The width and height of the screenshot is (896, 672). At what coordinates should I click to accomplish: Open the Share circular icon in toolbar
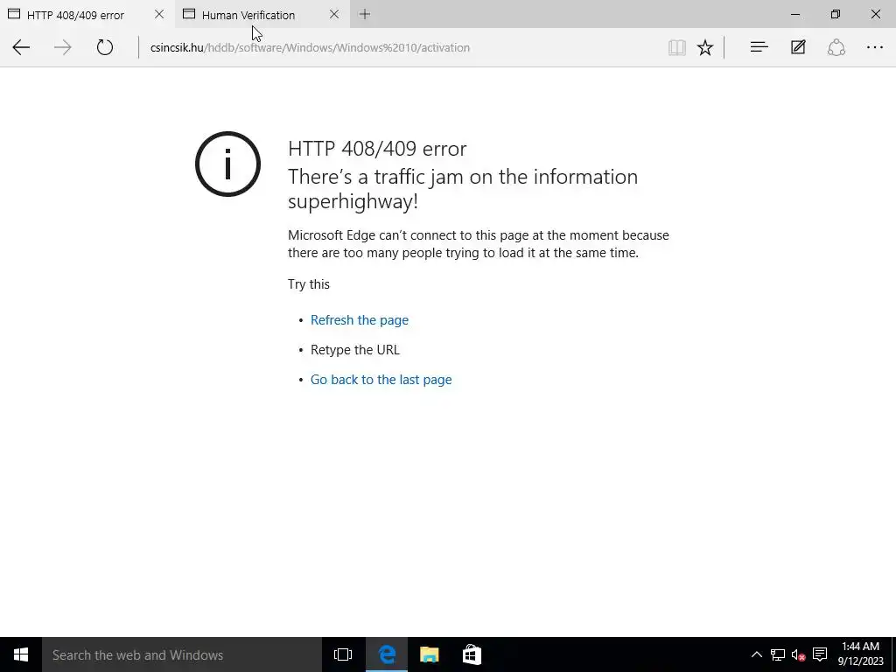(836, 47)
